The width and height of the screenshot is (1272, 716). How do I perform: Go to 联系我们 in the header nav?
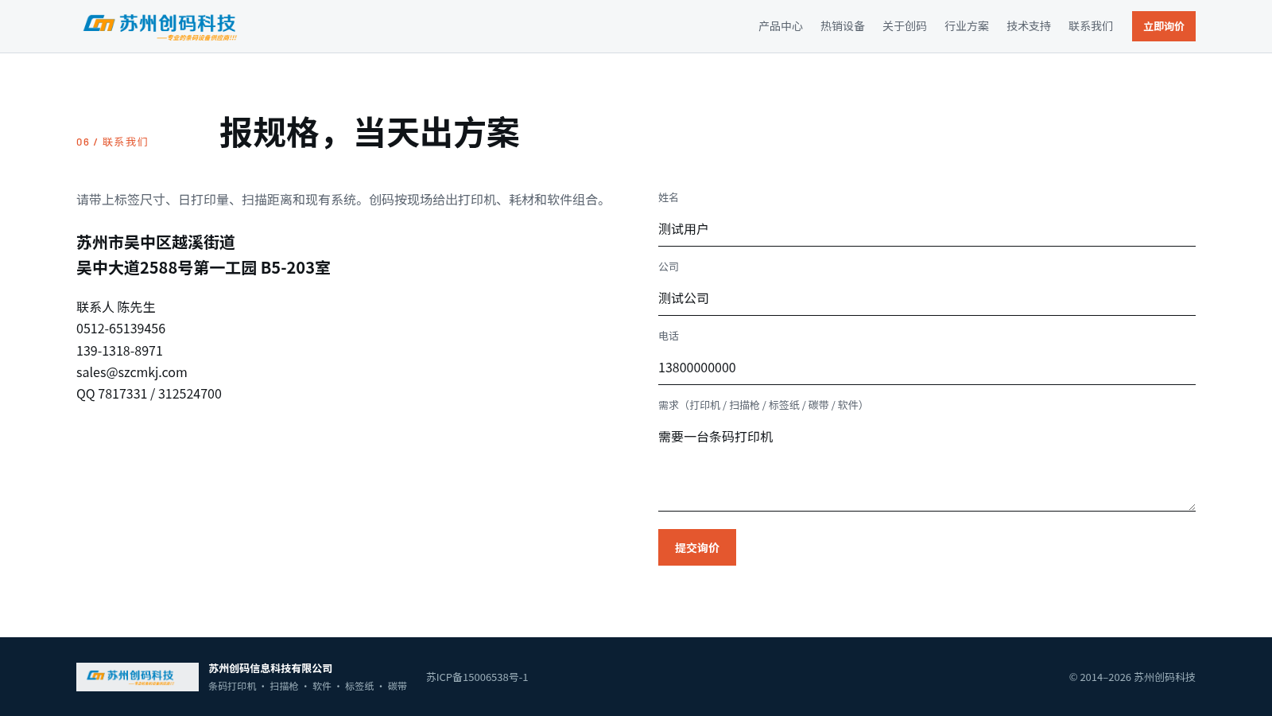pos(1091,26)
